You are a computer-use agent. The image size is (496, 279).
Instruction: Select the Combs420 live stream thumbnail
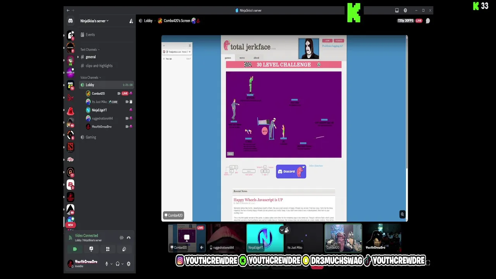pyautogui.click(x=186, y=238)
